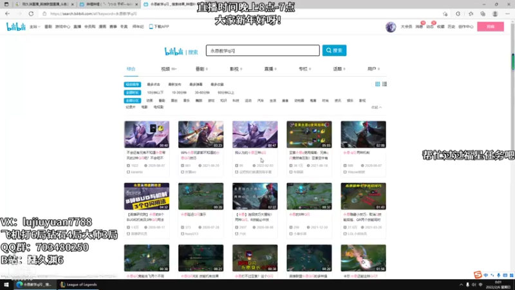Screen dimensions: 515x290
Task: Open 消息 messages with the red badge
Action: 419,26
